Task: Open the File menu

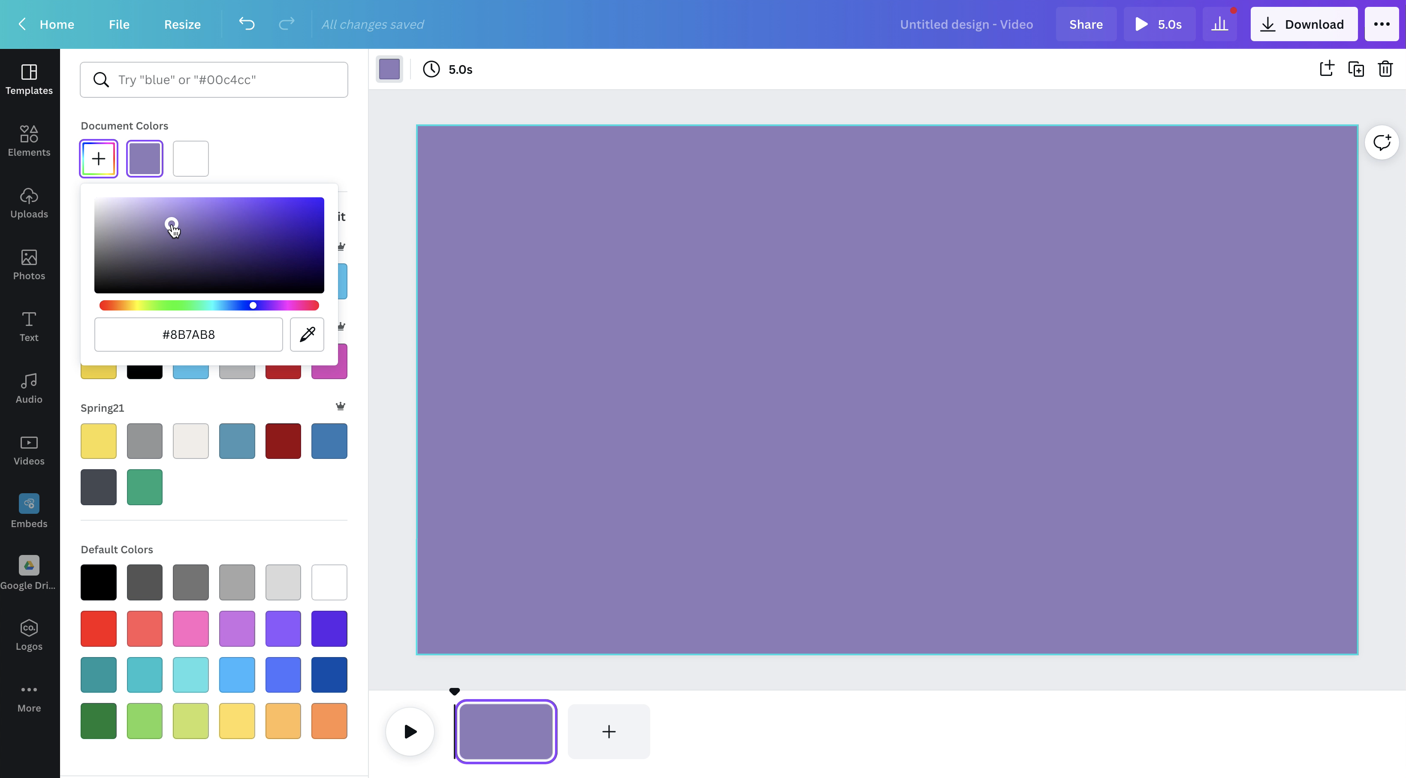Action: [119, 24]
